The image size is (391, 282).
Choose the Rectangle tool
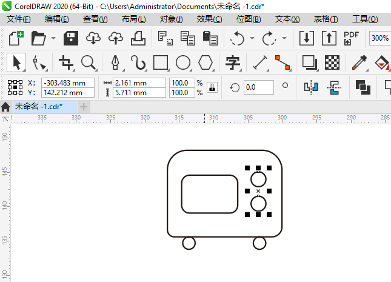click(x=161, y=62)
